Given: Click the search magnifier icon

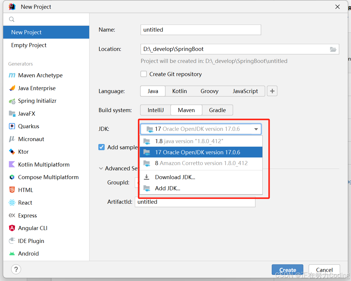Looking at the screenshot, I should click(x=12, y=19).
